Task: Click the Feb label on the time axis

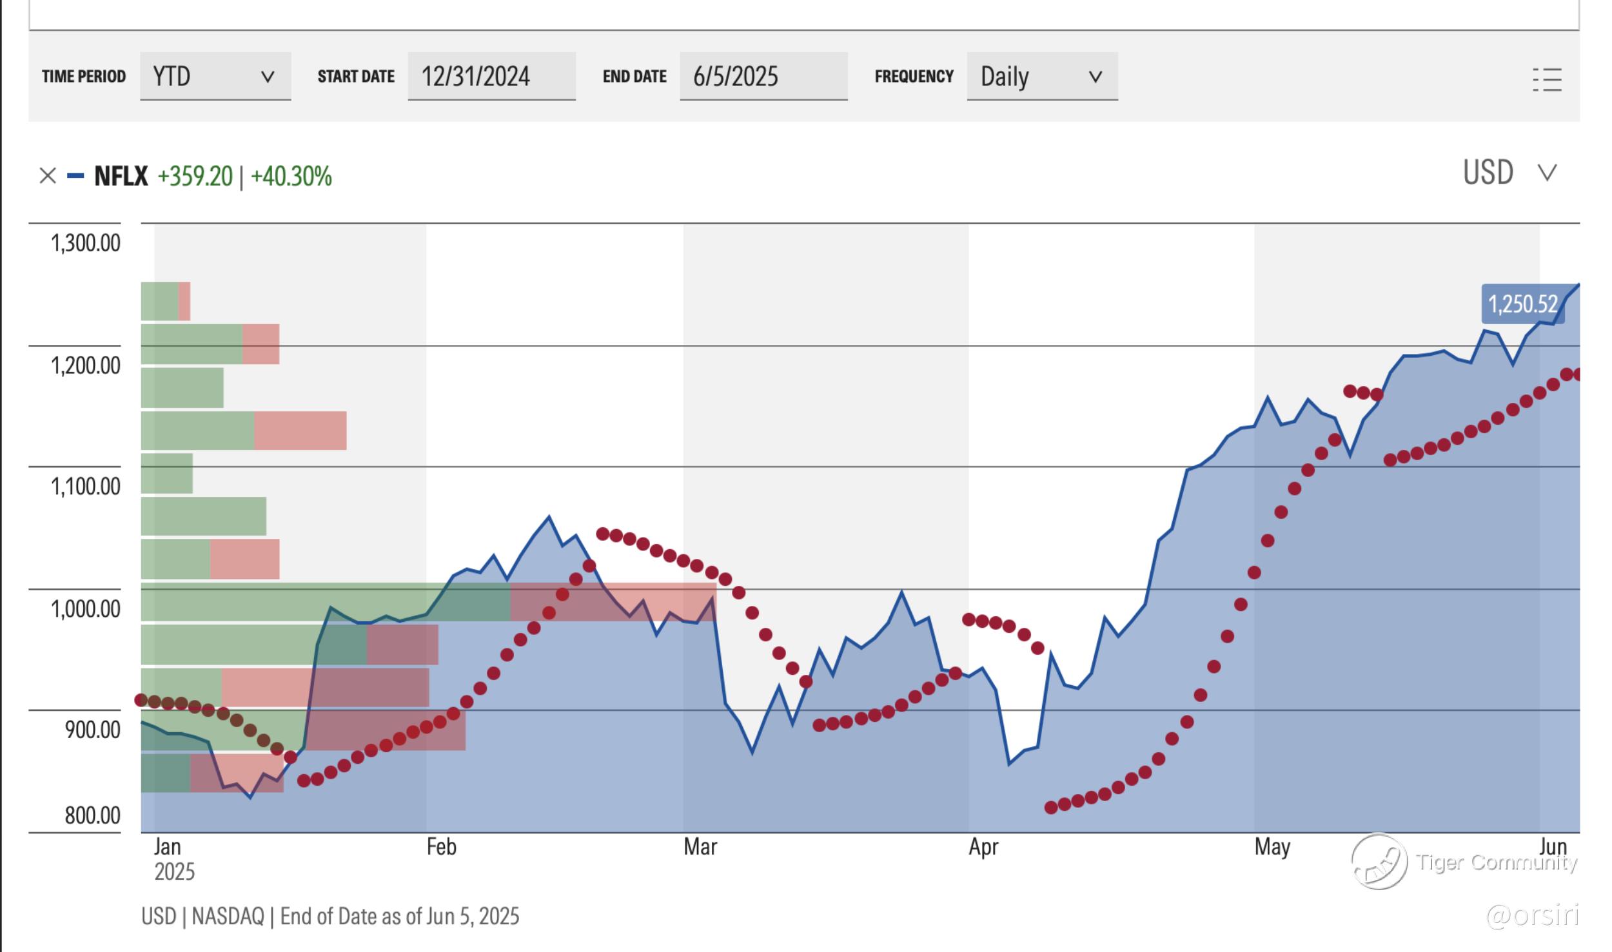Action: point(441,846)
